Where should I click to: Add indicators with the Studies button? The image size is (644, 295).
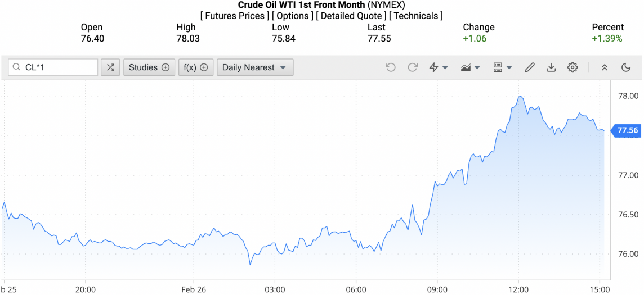[149, 67]
